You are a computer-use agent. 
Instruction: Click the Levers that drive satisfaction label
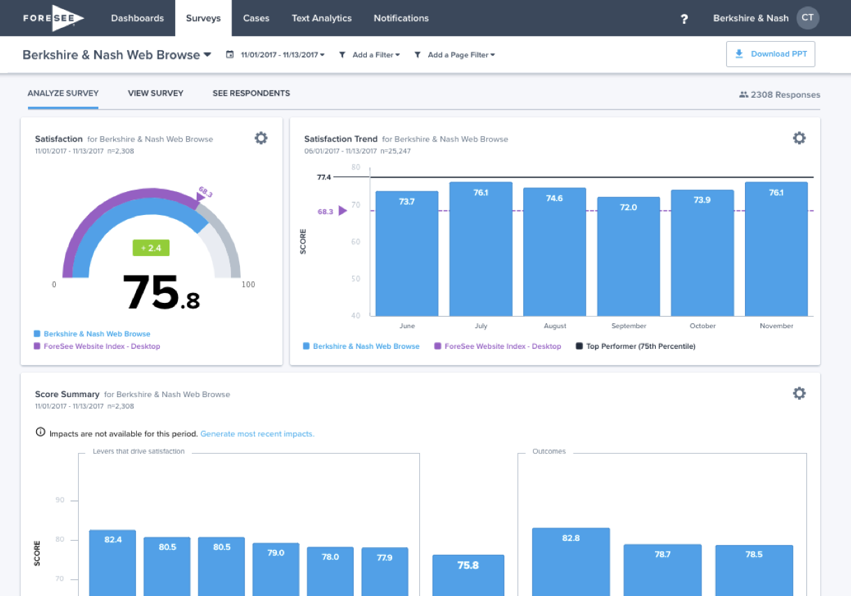139,452
